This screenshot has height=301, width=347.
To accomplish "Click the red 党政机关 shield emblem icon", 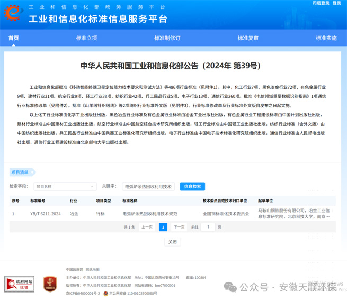I will (x=50, y=284).
